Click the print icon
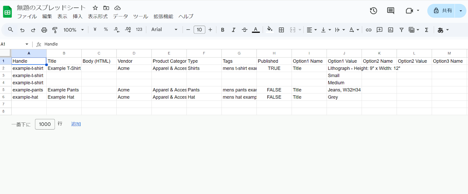The image size is (468, 194). click(x=44, y=30)
